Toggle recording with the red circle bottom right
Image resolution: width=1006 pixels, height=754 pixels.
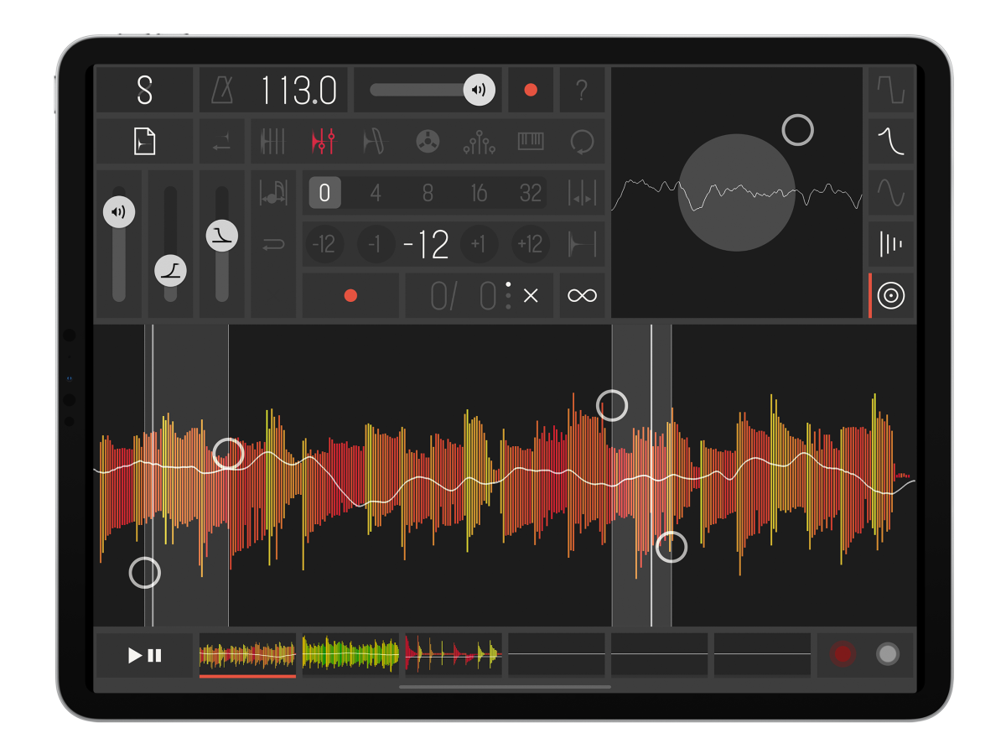coord(842,654)
